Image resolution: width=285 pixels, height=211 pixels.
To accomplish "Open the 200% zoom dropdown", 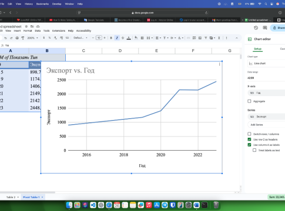I will (32, 38).
